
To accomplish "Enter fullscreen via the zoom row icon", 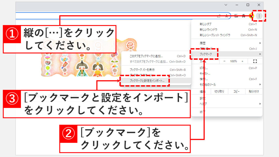I will click(x=255, y=61).
